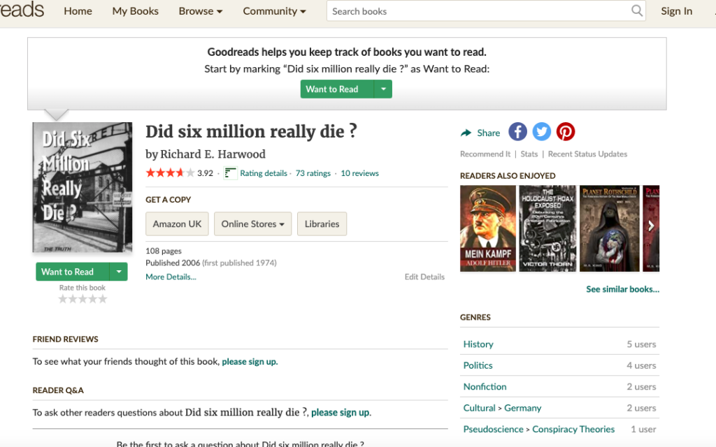The image size is (716, 447).
Task: Share the book on Twitter
Action: coord(542,132)
